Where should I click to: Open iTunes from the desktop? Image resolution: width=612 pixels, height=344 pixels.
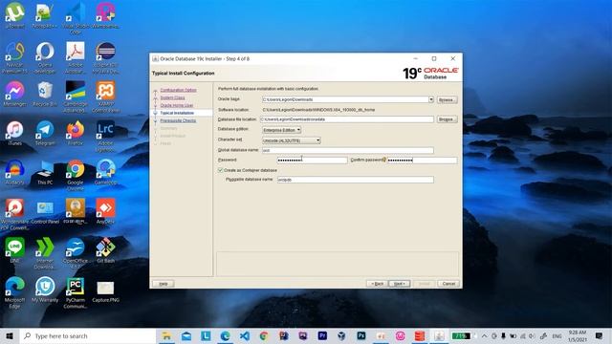click(x=15, y=133)
